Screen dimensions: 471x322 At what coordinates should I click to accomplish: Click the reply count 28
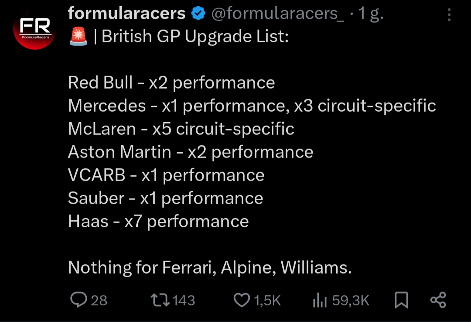[99, 300]
